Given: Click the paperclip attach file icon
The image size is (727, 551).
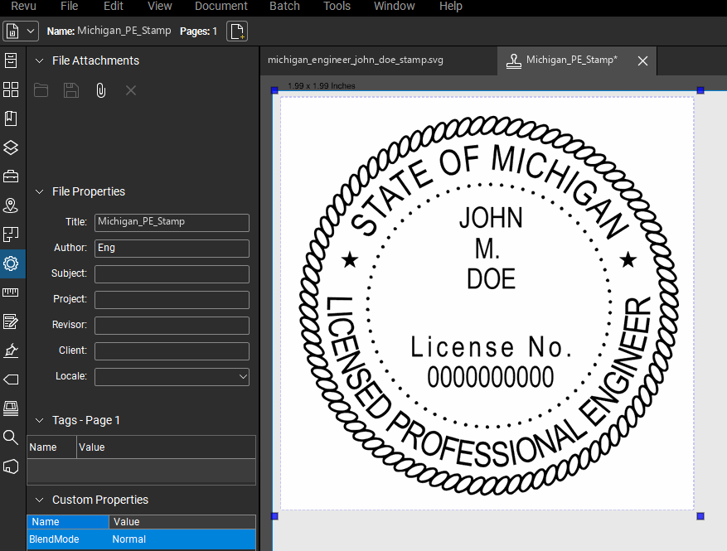Looking at the screenshot, I should point(100,90).
